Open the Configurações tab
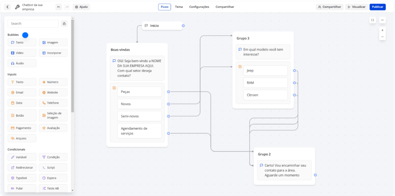This screenshot has height=196, width=395. pyautogui.click(x=199, y=7)
